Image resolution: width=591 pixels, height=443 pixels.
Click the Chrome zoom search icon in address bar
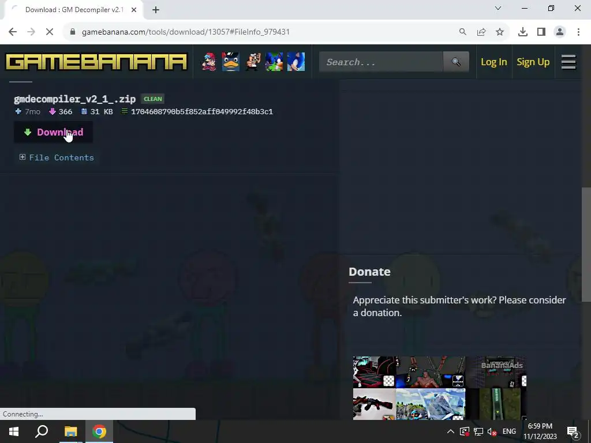462,32
